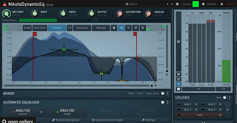Click Swap source and target
237x123 pixels.
pyautogui.click(x=107, y=120)
